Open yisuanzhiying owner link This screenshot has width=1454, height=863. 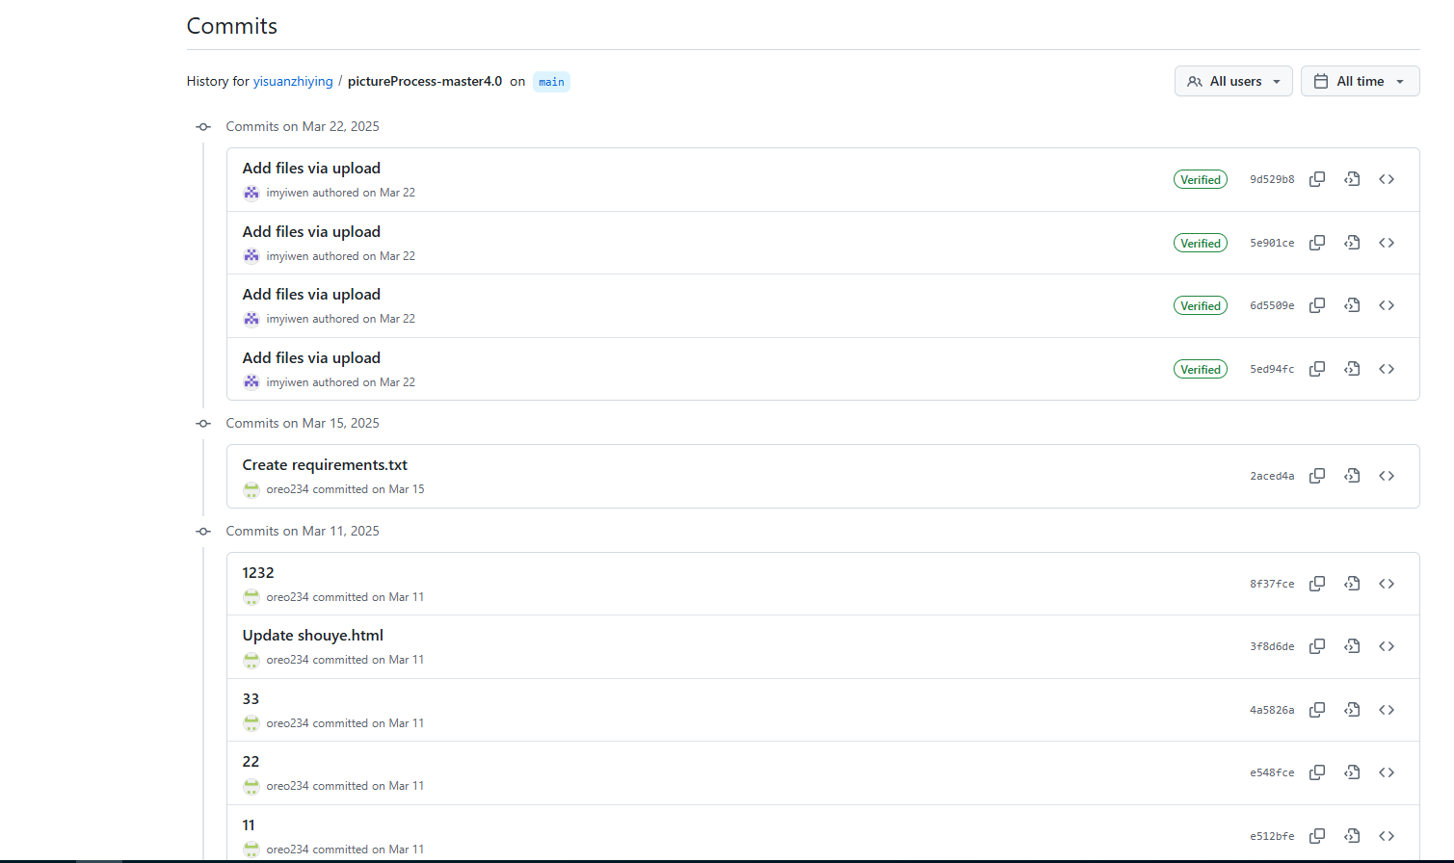tap(293, 81)
